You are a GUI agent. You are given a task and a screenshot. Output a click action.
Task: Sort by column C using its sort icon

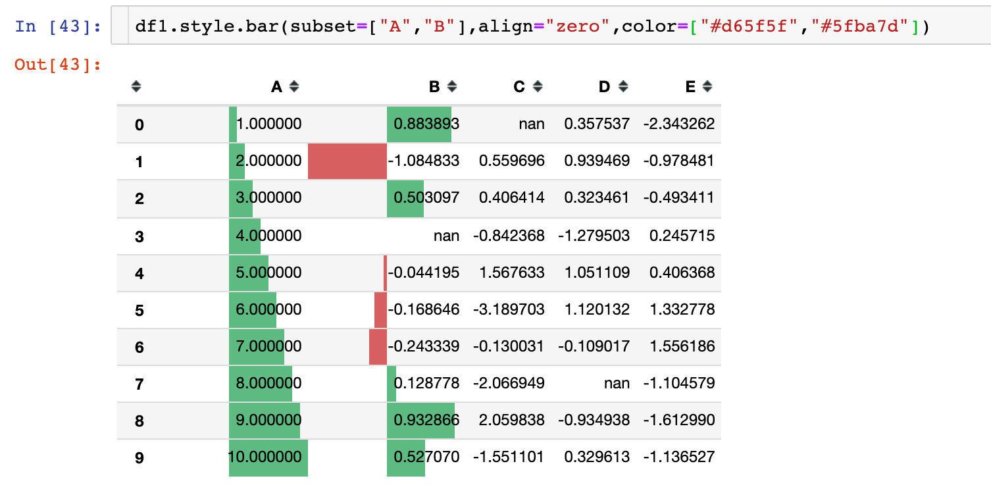click(x=538, y=86)
